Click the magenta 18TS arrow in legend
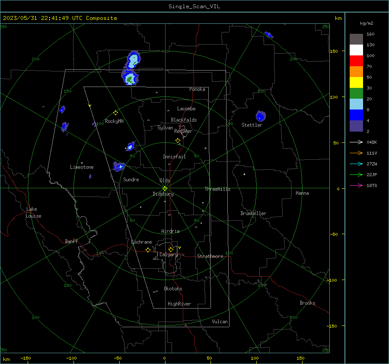Image resolution: width=389 pixels, height=364 pixels. [356, 185]
